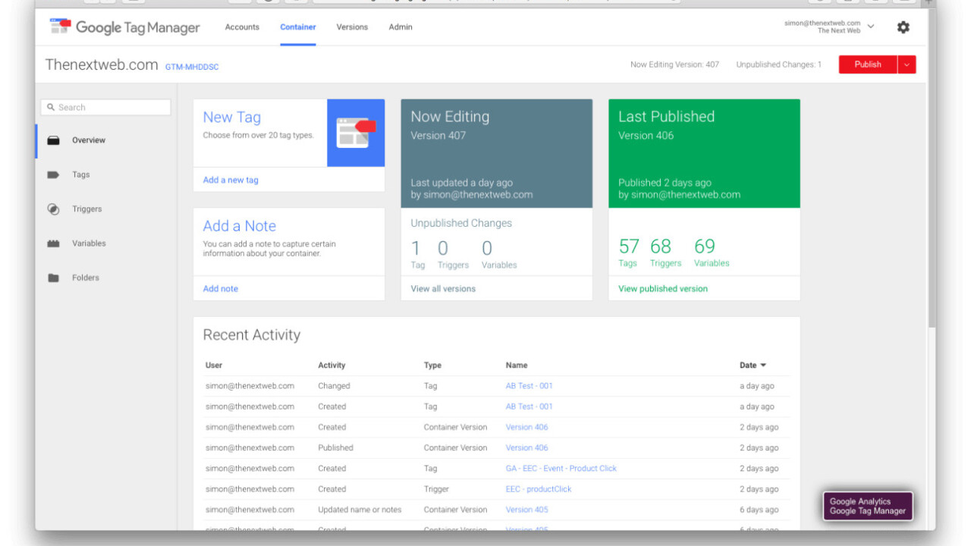The width and height of the screenshot is (971, 546).
Task: Select the Overview icon in sidebar
Action: coord(53,140)
